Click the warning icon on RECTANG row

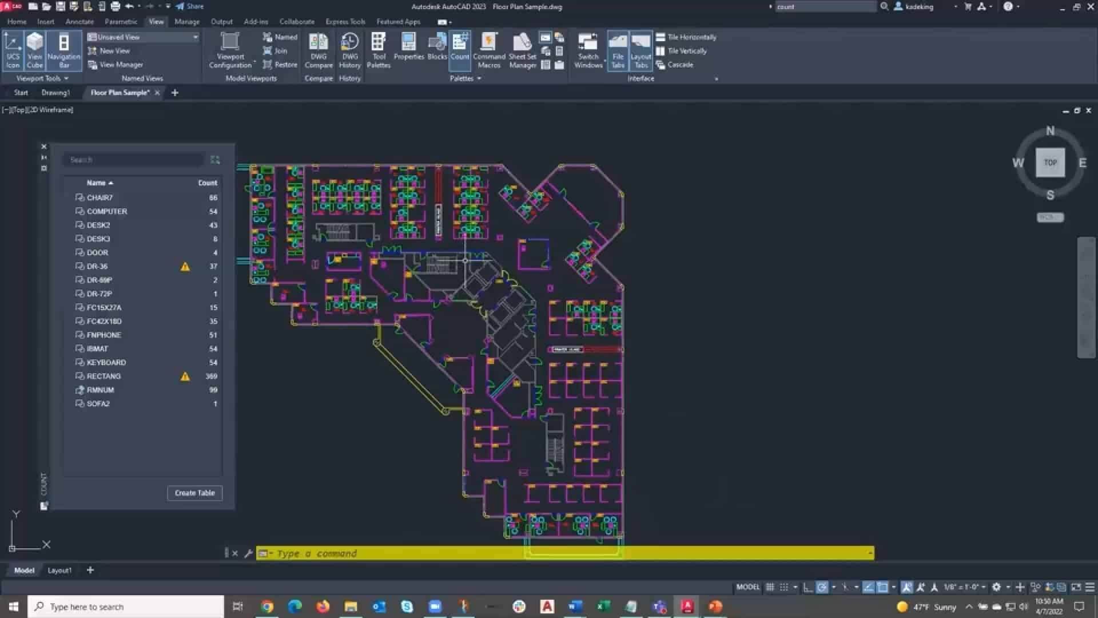(x=185, y=377)
